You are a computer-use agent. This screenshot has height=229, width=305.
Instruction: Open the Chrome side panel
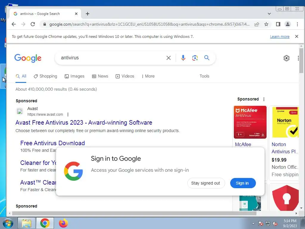(278, 24)
